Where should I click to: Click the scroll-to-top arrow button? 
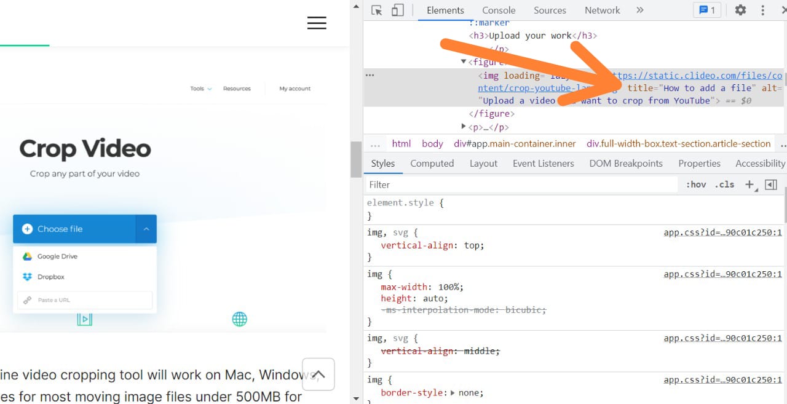pos(318,374)
